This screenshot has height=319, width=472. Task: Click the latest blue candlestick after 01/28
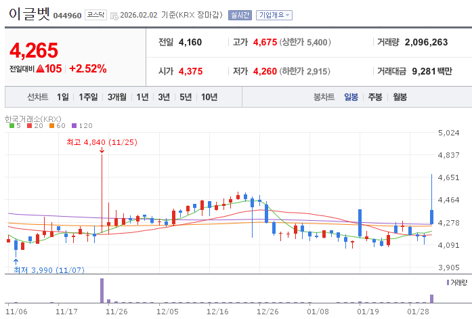(431, 217)
